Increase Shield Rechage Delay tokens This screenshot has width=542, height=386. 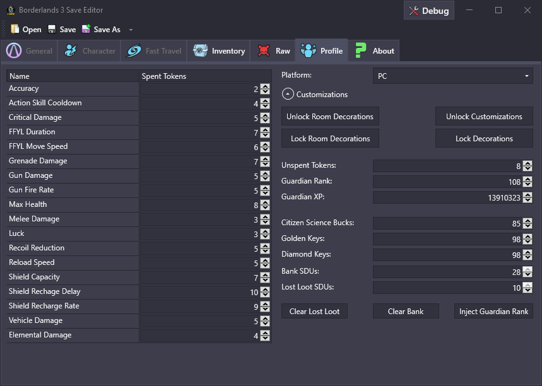(x=265, y=289)
